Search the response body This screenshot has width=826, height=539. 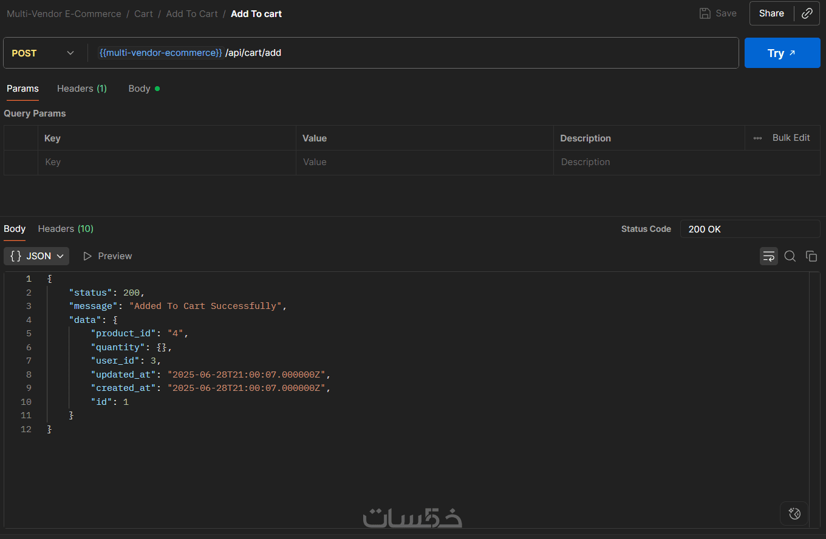[x=790, y=256]
